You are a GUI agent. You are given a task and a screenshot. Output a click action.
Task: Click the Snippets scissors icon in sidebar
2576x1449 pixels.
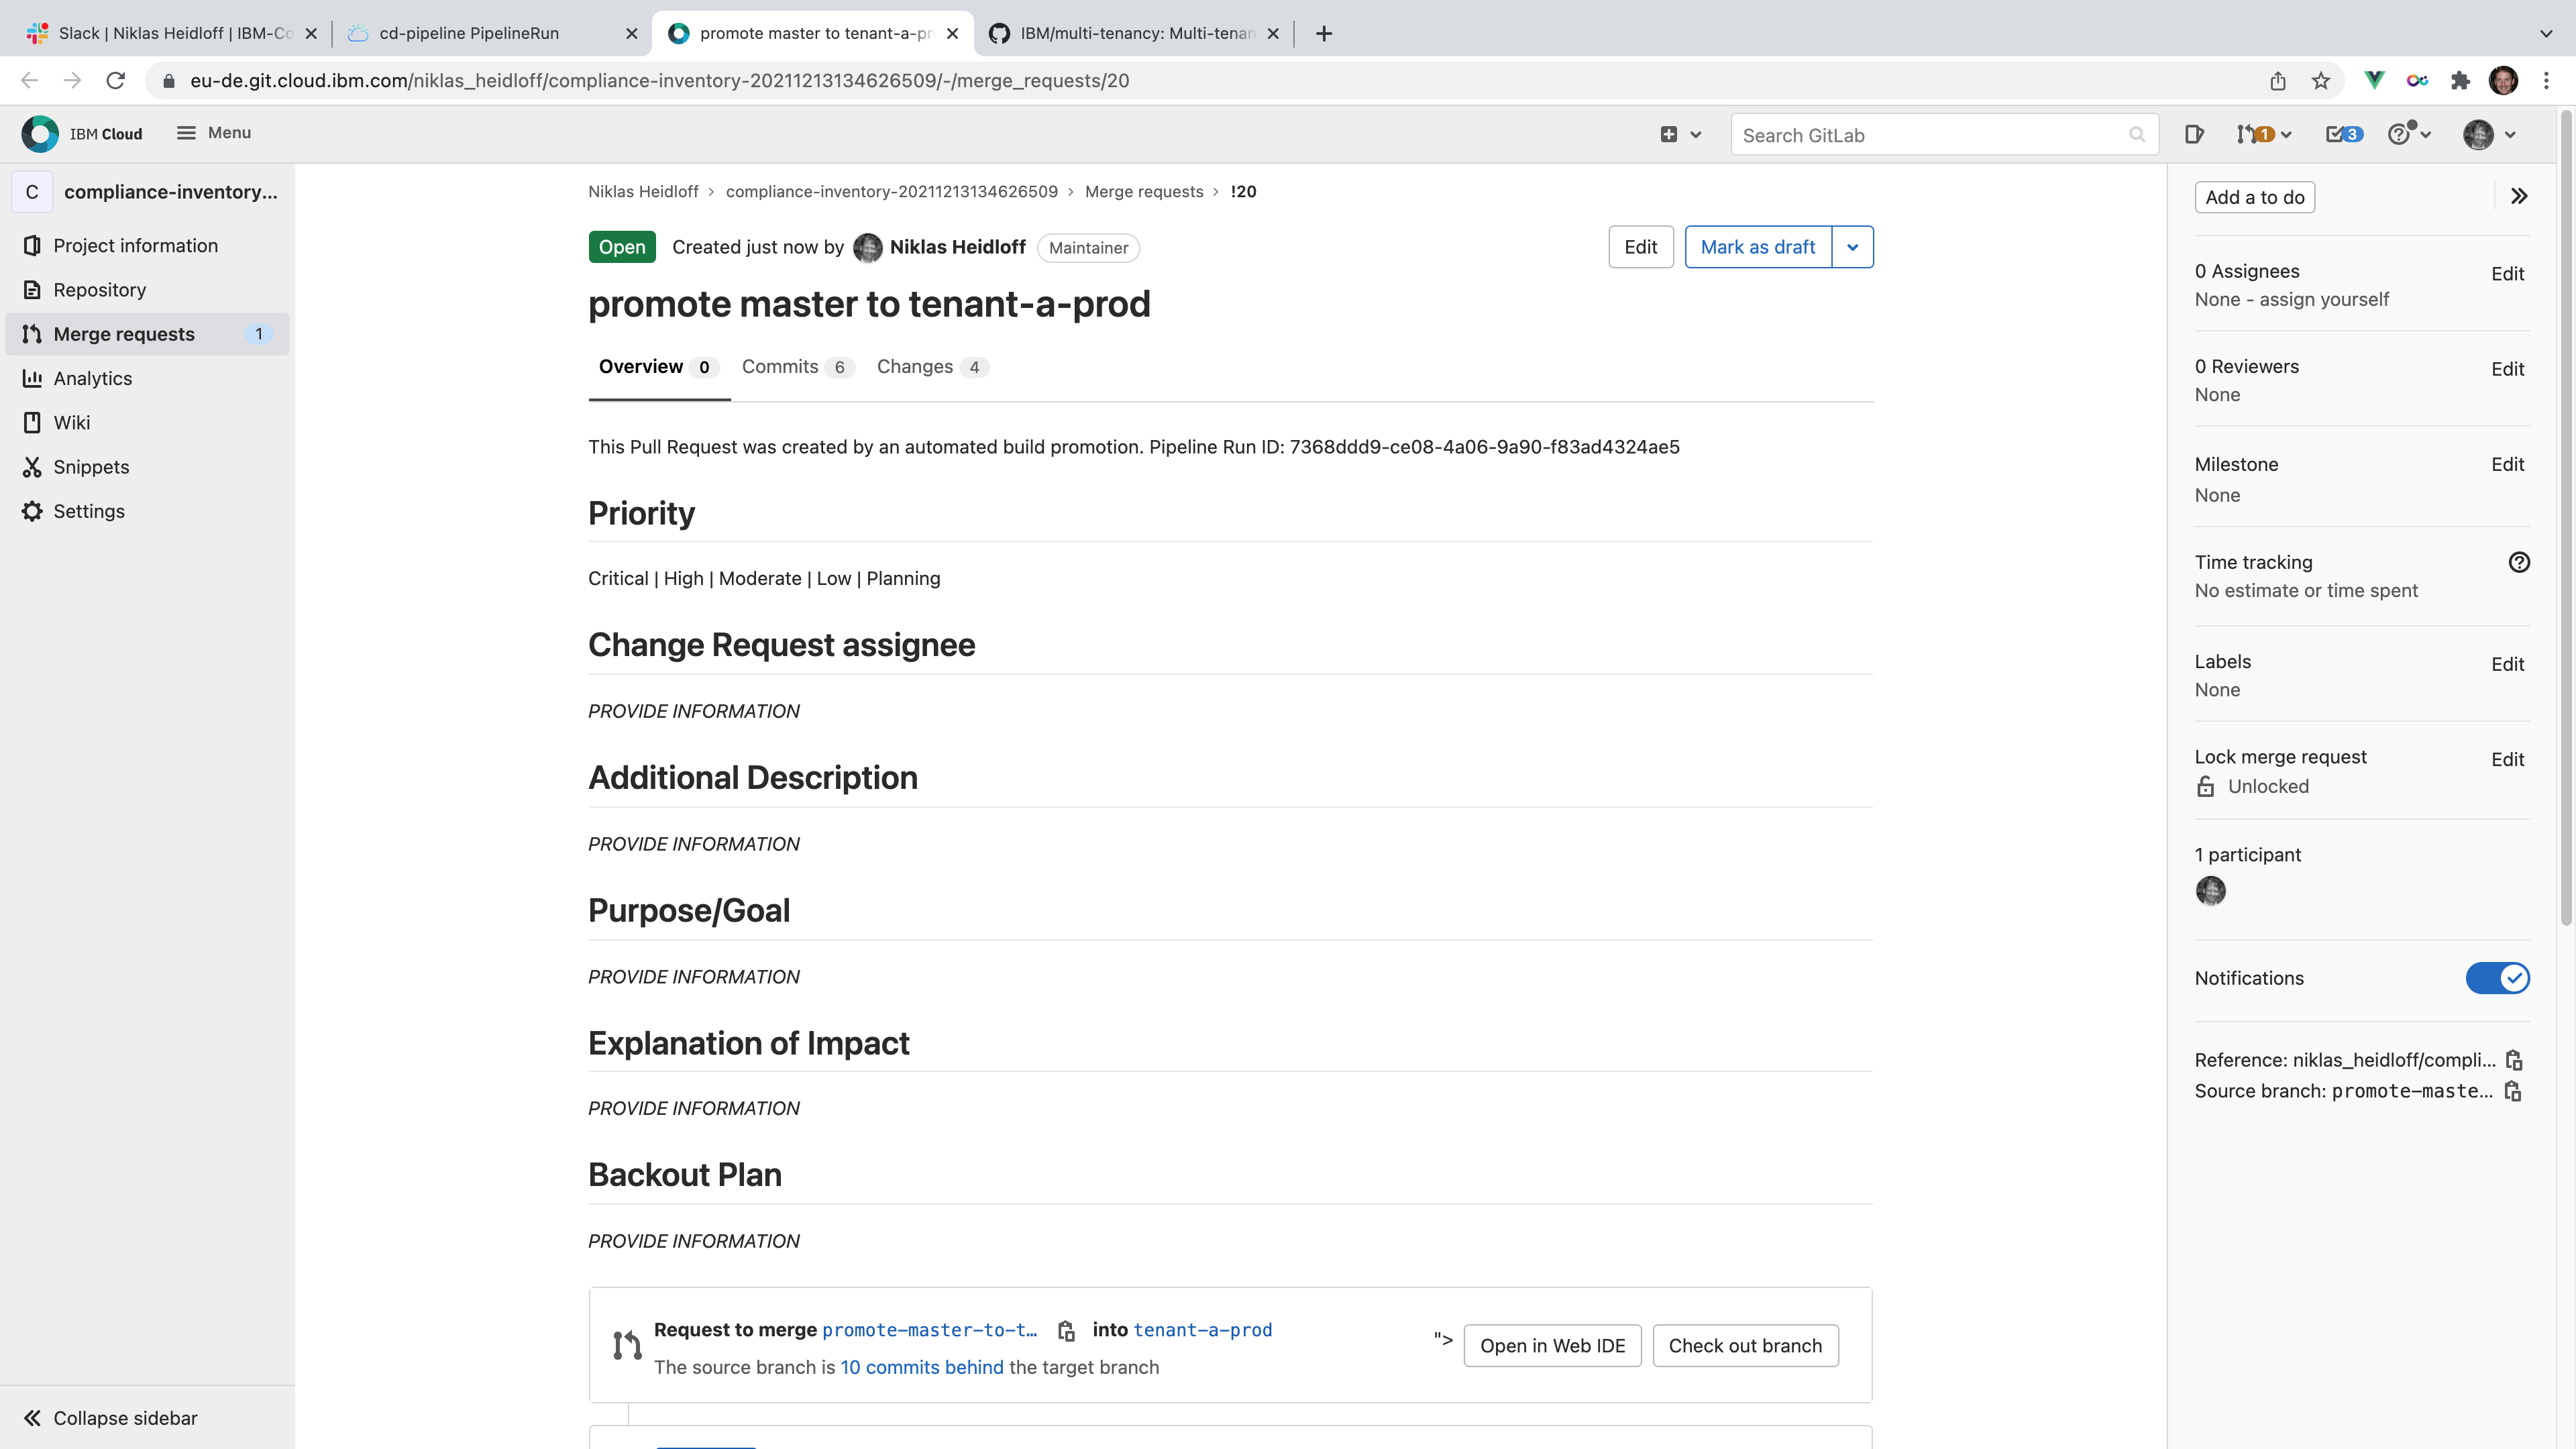32,467
